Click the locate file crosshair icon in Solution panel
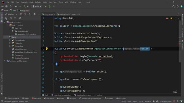184x103 pixels. 21,14
